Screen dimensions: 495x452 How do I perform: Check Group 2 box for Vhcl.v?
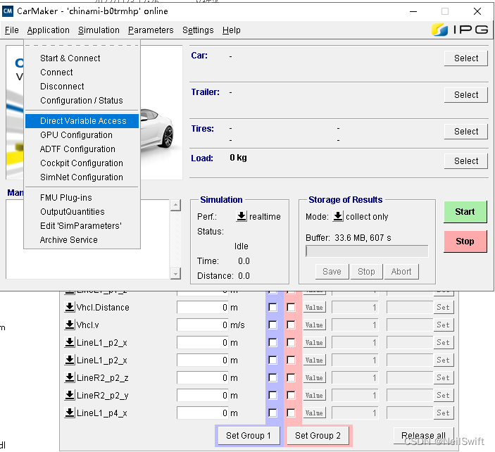pyautogui.click(x=291, y=325)
